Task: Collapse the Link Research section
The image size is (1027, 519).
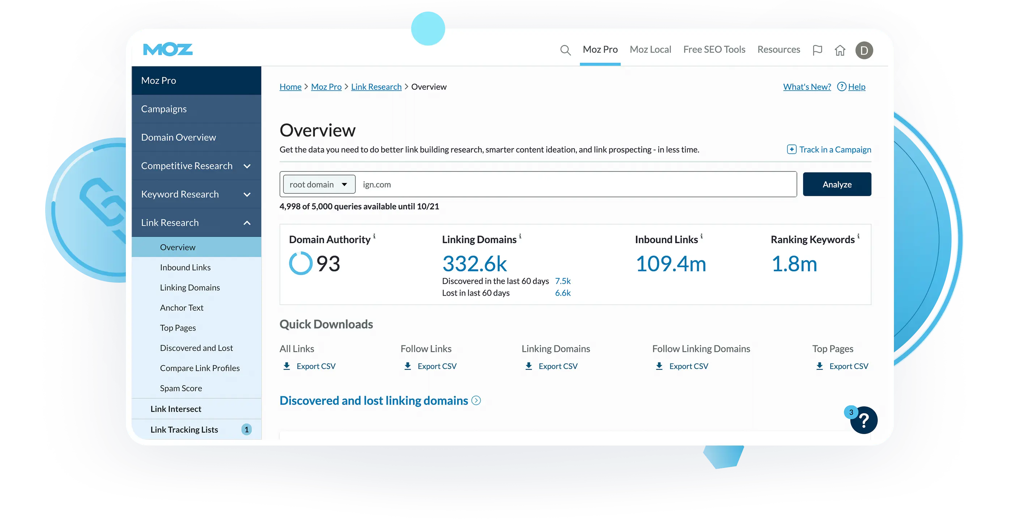Action: click(x=247, y=223)
